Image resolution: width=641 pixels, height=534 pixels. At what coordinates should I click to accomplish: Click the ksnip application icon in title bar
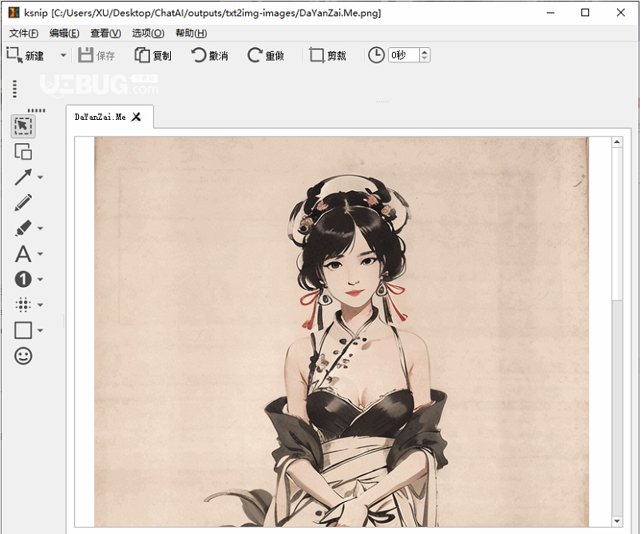pos(14,13)
